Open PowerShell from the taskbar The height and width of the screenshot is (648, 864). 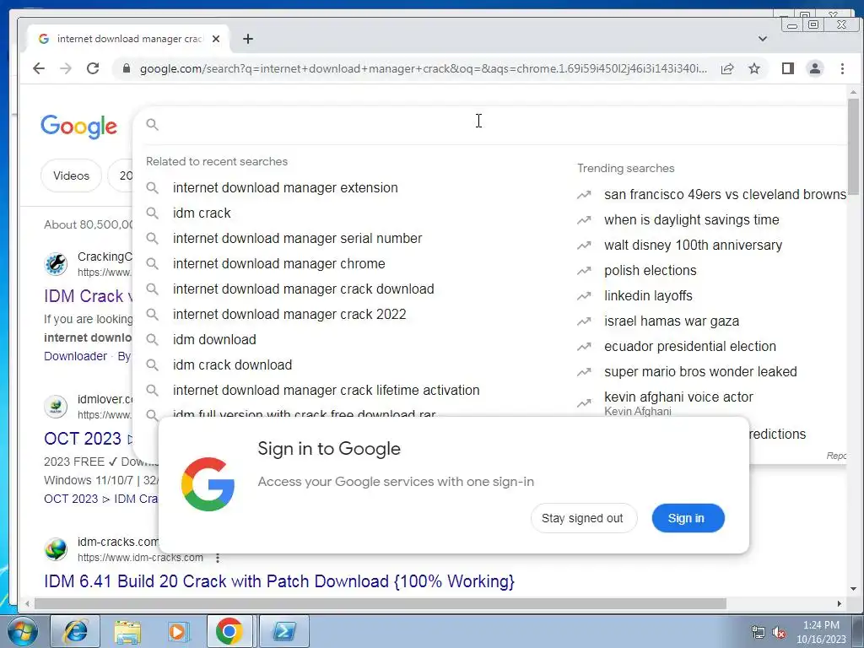click(284, 631)
